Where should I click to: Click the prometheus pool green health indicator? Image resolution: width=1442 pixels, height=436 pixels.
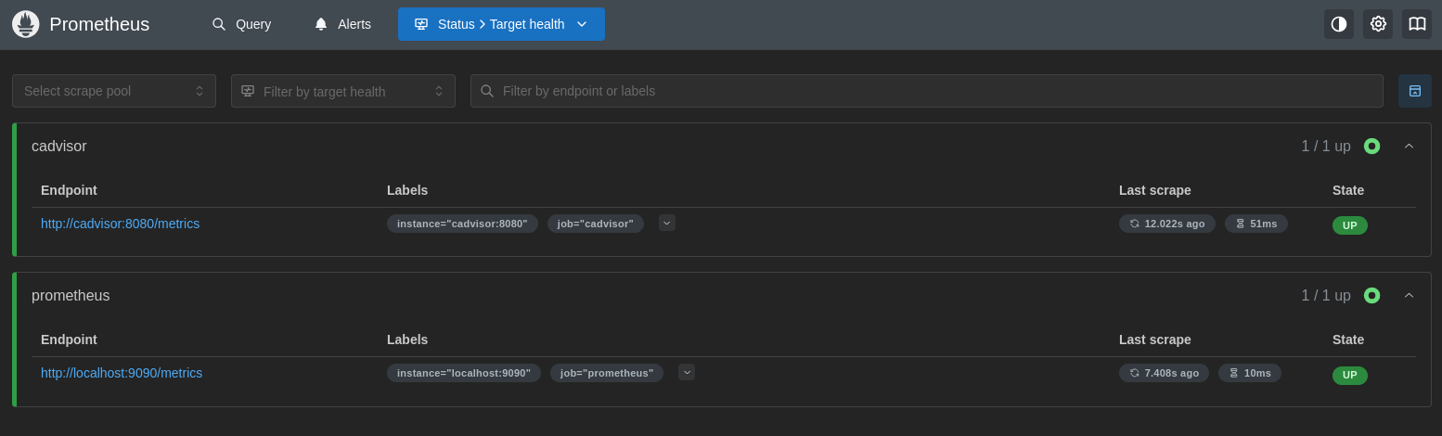(x=1371, y=296)
